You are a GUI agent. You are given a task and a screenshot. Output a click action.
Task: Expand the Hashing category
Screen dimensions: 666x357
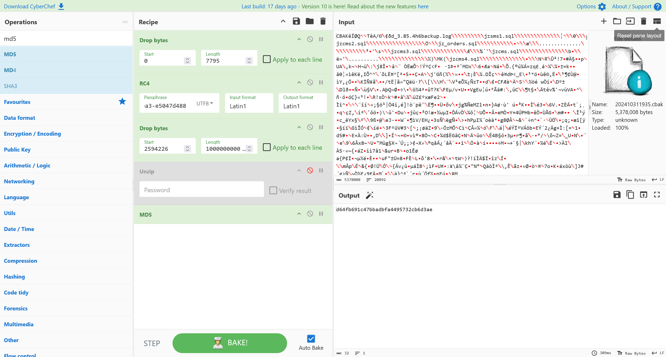(66, 277)
